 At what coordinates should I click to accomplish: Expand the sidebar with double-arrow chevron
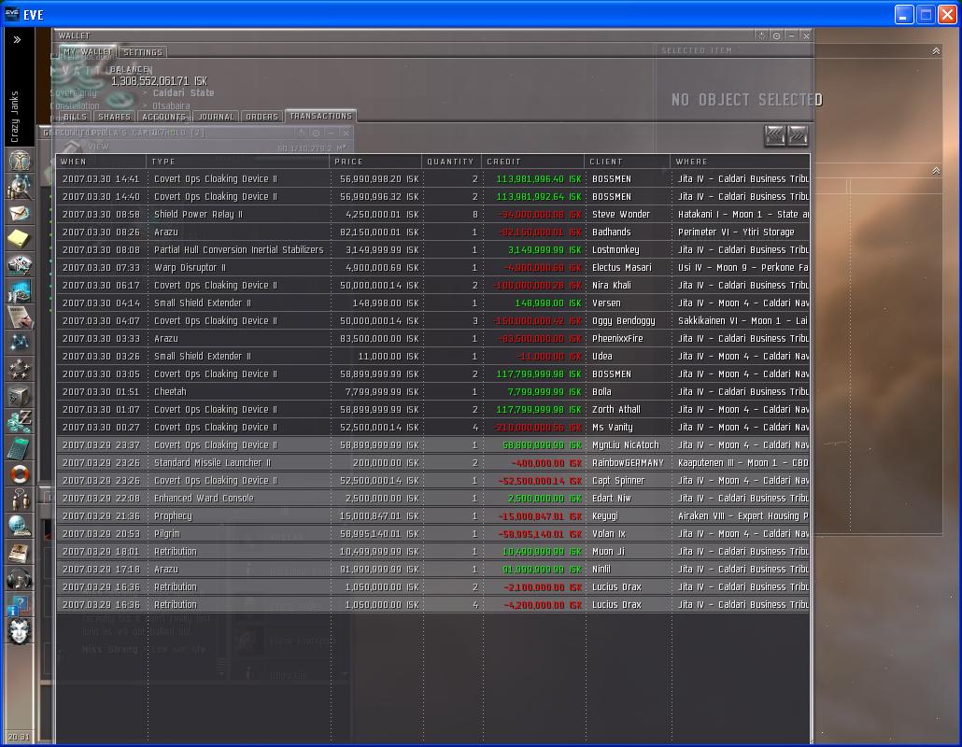click(x=17, y=40)
